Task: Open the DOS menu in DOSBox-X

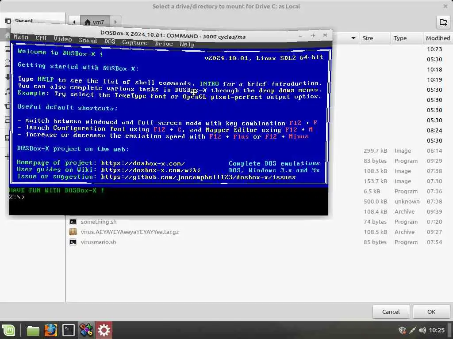Action: coord(110,41)
